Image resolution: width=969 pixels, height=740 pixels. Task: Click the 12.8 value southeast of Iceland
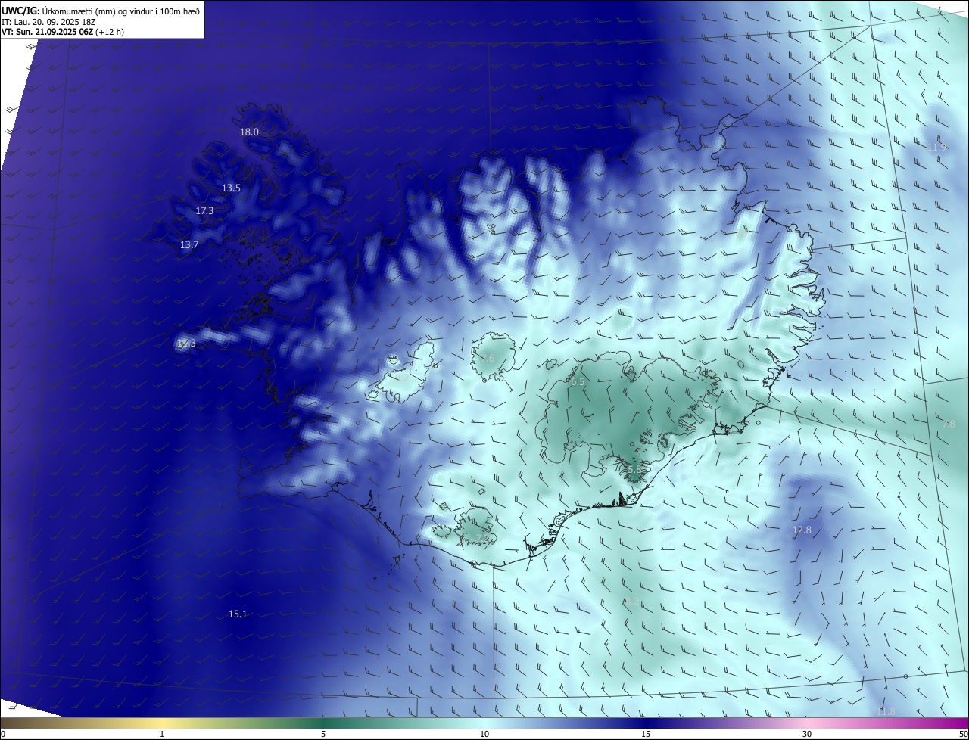(802, 530)
